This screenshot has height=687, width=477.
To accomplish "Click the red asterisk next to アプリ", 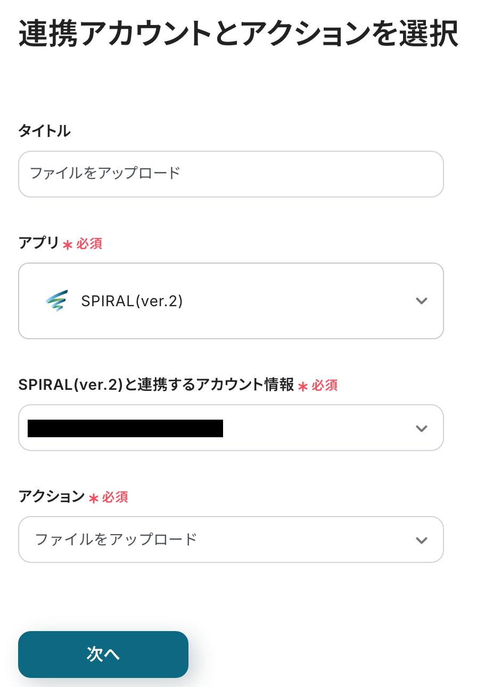I will coord(68,245).
